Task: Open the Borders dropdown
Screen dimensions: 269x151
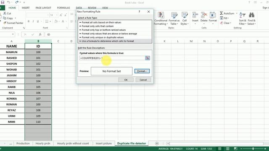Action: coord(50,21)
